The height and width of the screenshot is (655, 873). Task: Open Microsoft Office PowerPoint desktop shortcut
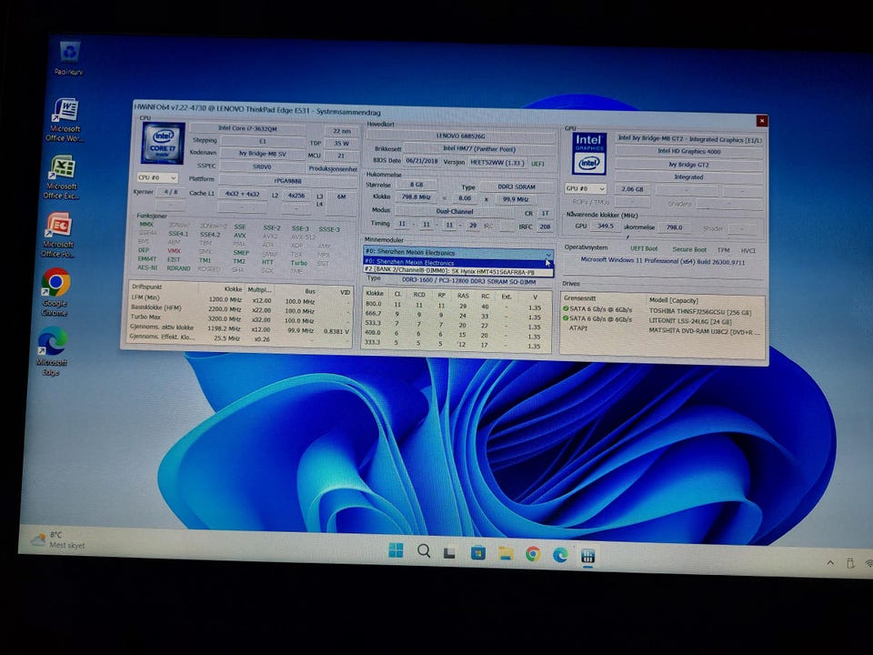pos(59,235)
